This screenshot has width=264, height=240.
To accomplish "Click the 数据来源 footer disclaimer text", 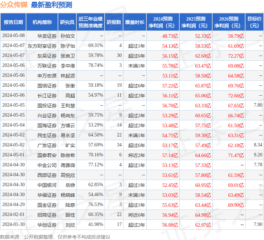I will tap(55, 237).
